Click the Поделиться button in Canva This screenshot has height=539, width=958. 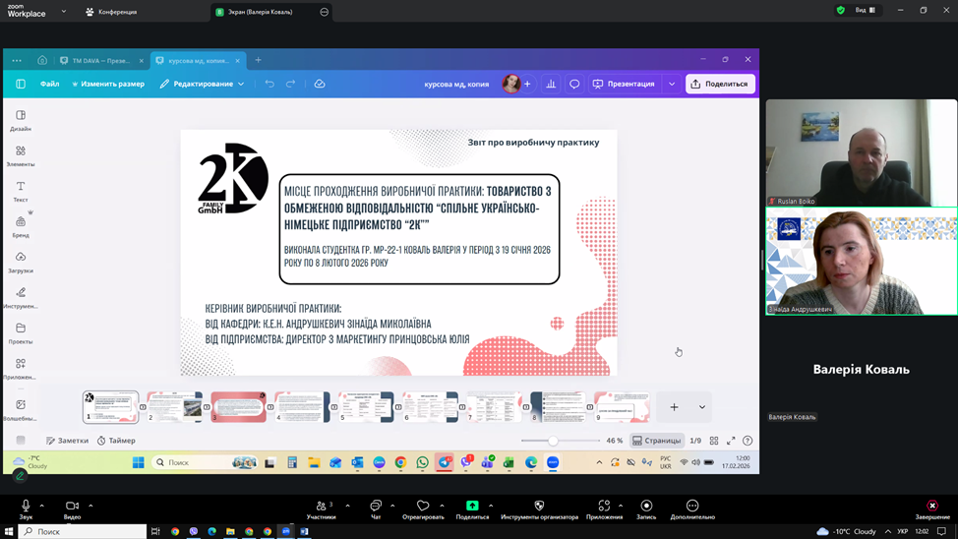pos(720,85)
